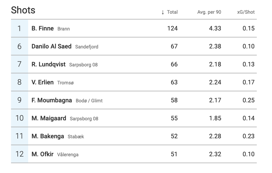
Task: Sort by Total column header
Action: [172, 12]
